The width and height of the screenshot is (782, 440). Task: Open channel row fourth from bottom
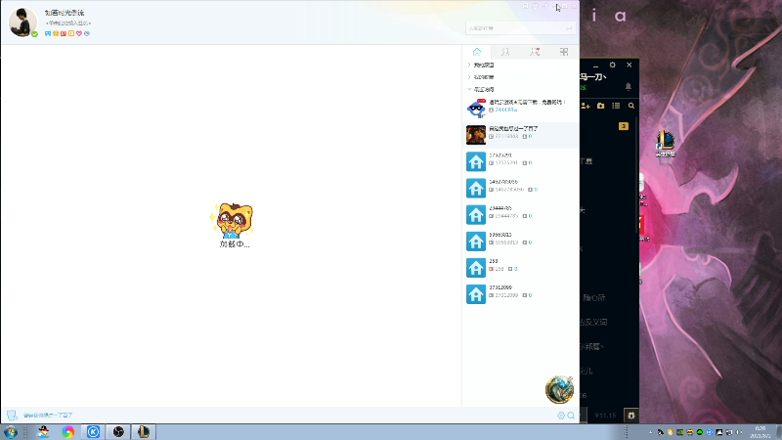pyautogui.click(x=521, y=214)
